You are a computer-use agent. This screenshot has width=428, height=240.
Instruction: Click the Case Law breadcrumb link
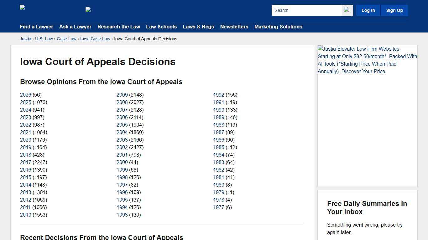point(66,39)
